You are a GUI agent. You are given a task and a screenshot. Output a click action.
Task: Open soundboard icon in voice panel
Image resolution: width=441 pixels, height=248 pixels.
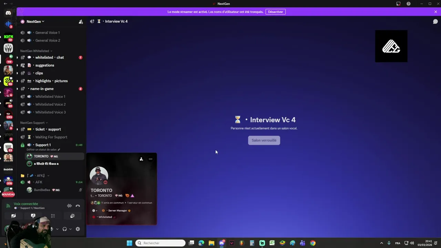[x=72, y=216]
